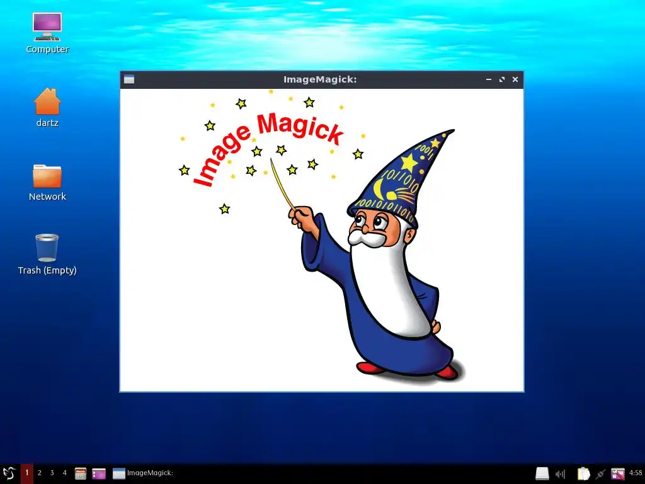Screen dimensions: 645x484
Task: Switch to workspace 1 in the pager
Action: [x=26, y=473]
